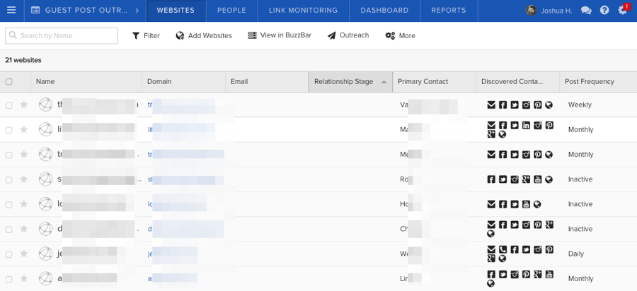Click View in BuzzBar

point(280,35)
